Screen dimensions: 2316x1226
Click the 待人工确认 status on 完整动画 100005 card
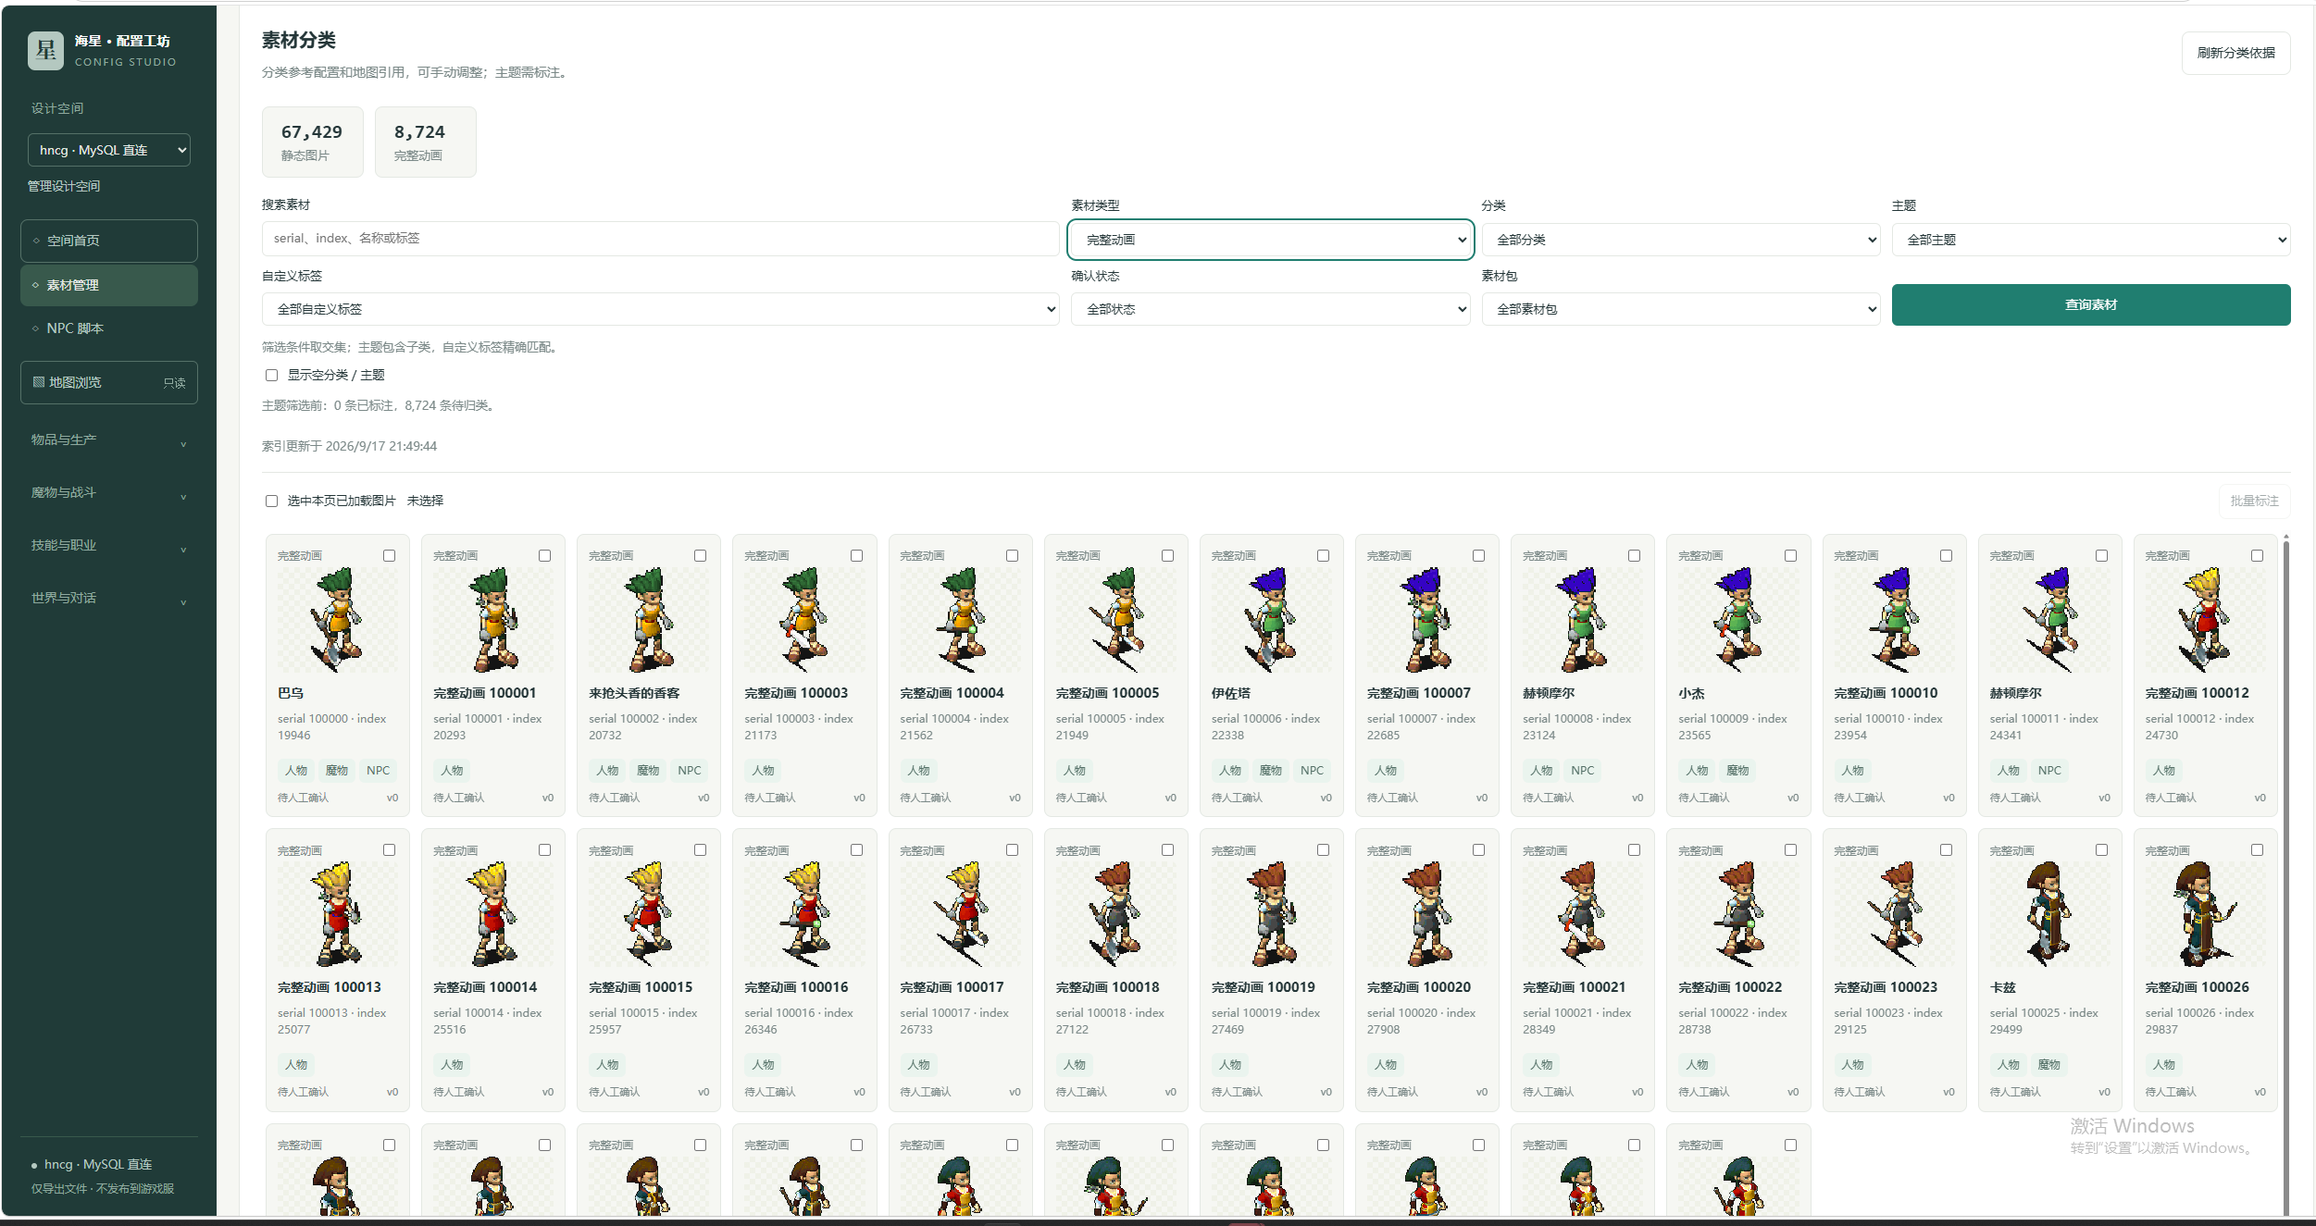click(x=1081, y=798)
